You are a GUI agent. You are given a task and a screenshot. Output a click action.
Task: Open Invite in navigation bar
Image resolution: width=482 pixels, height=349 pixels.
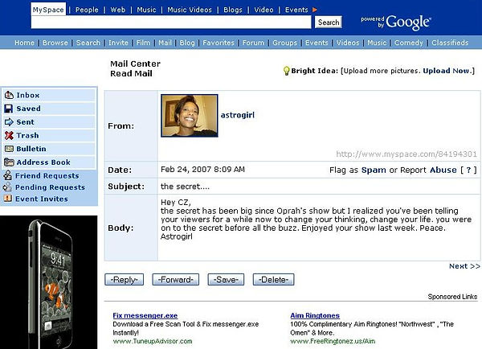pyautogui.click(x=118, y=43)
